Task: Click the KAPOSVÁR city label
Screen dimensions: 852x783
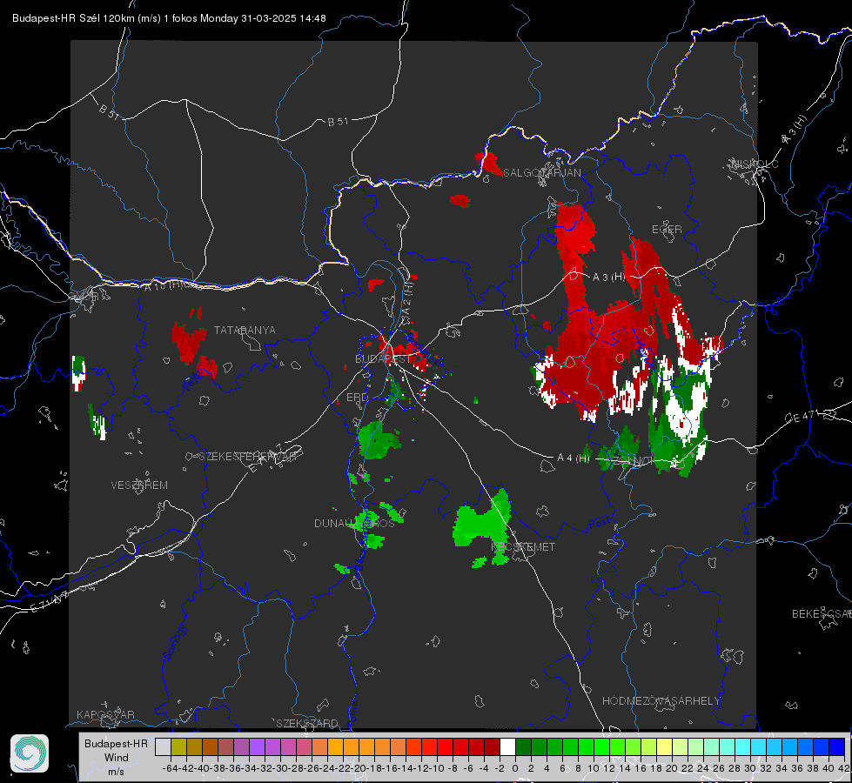Action: click(105, 714)
